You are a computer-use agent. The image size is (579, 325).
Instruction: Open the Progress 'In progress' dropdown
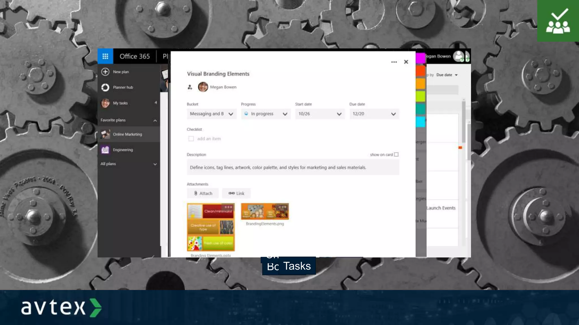(x=266, y=114)
